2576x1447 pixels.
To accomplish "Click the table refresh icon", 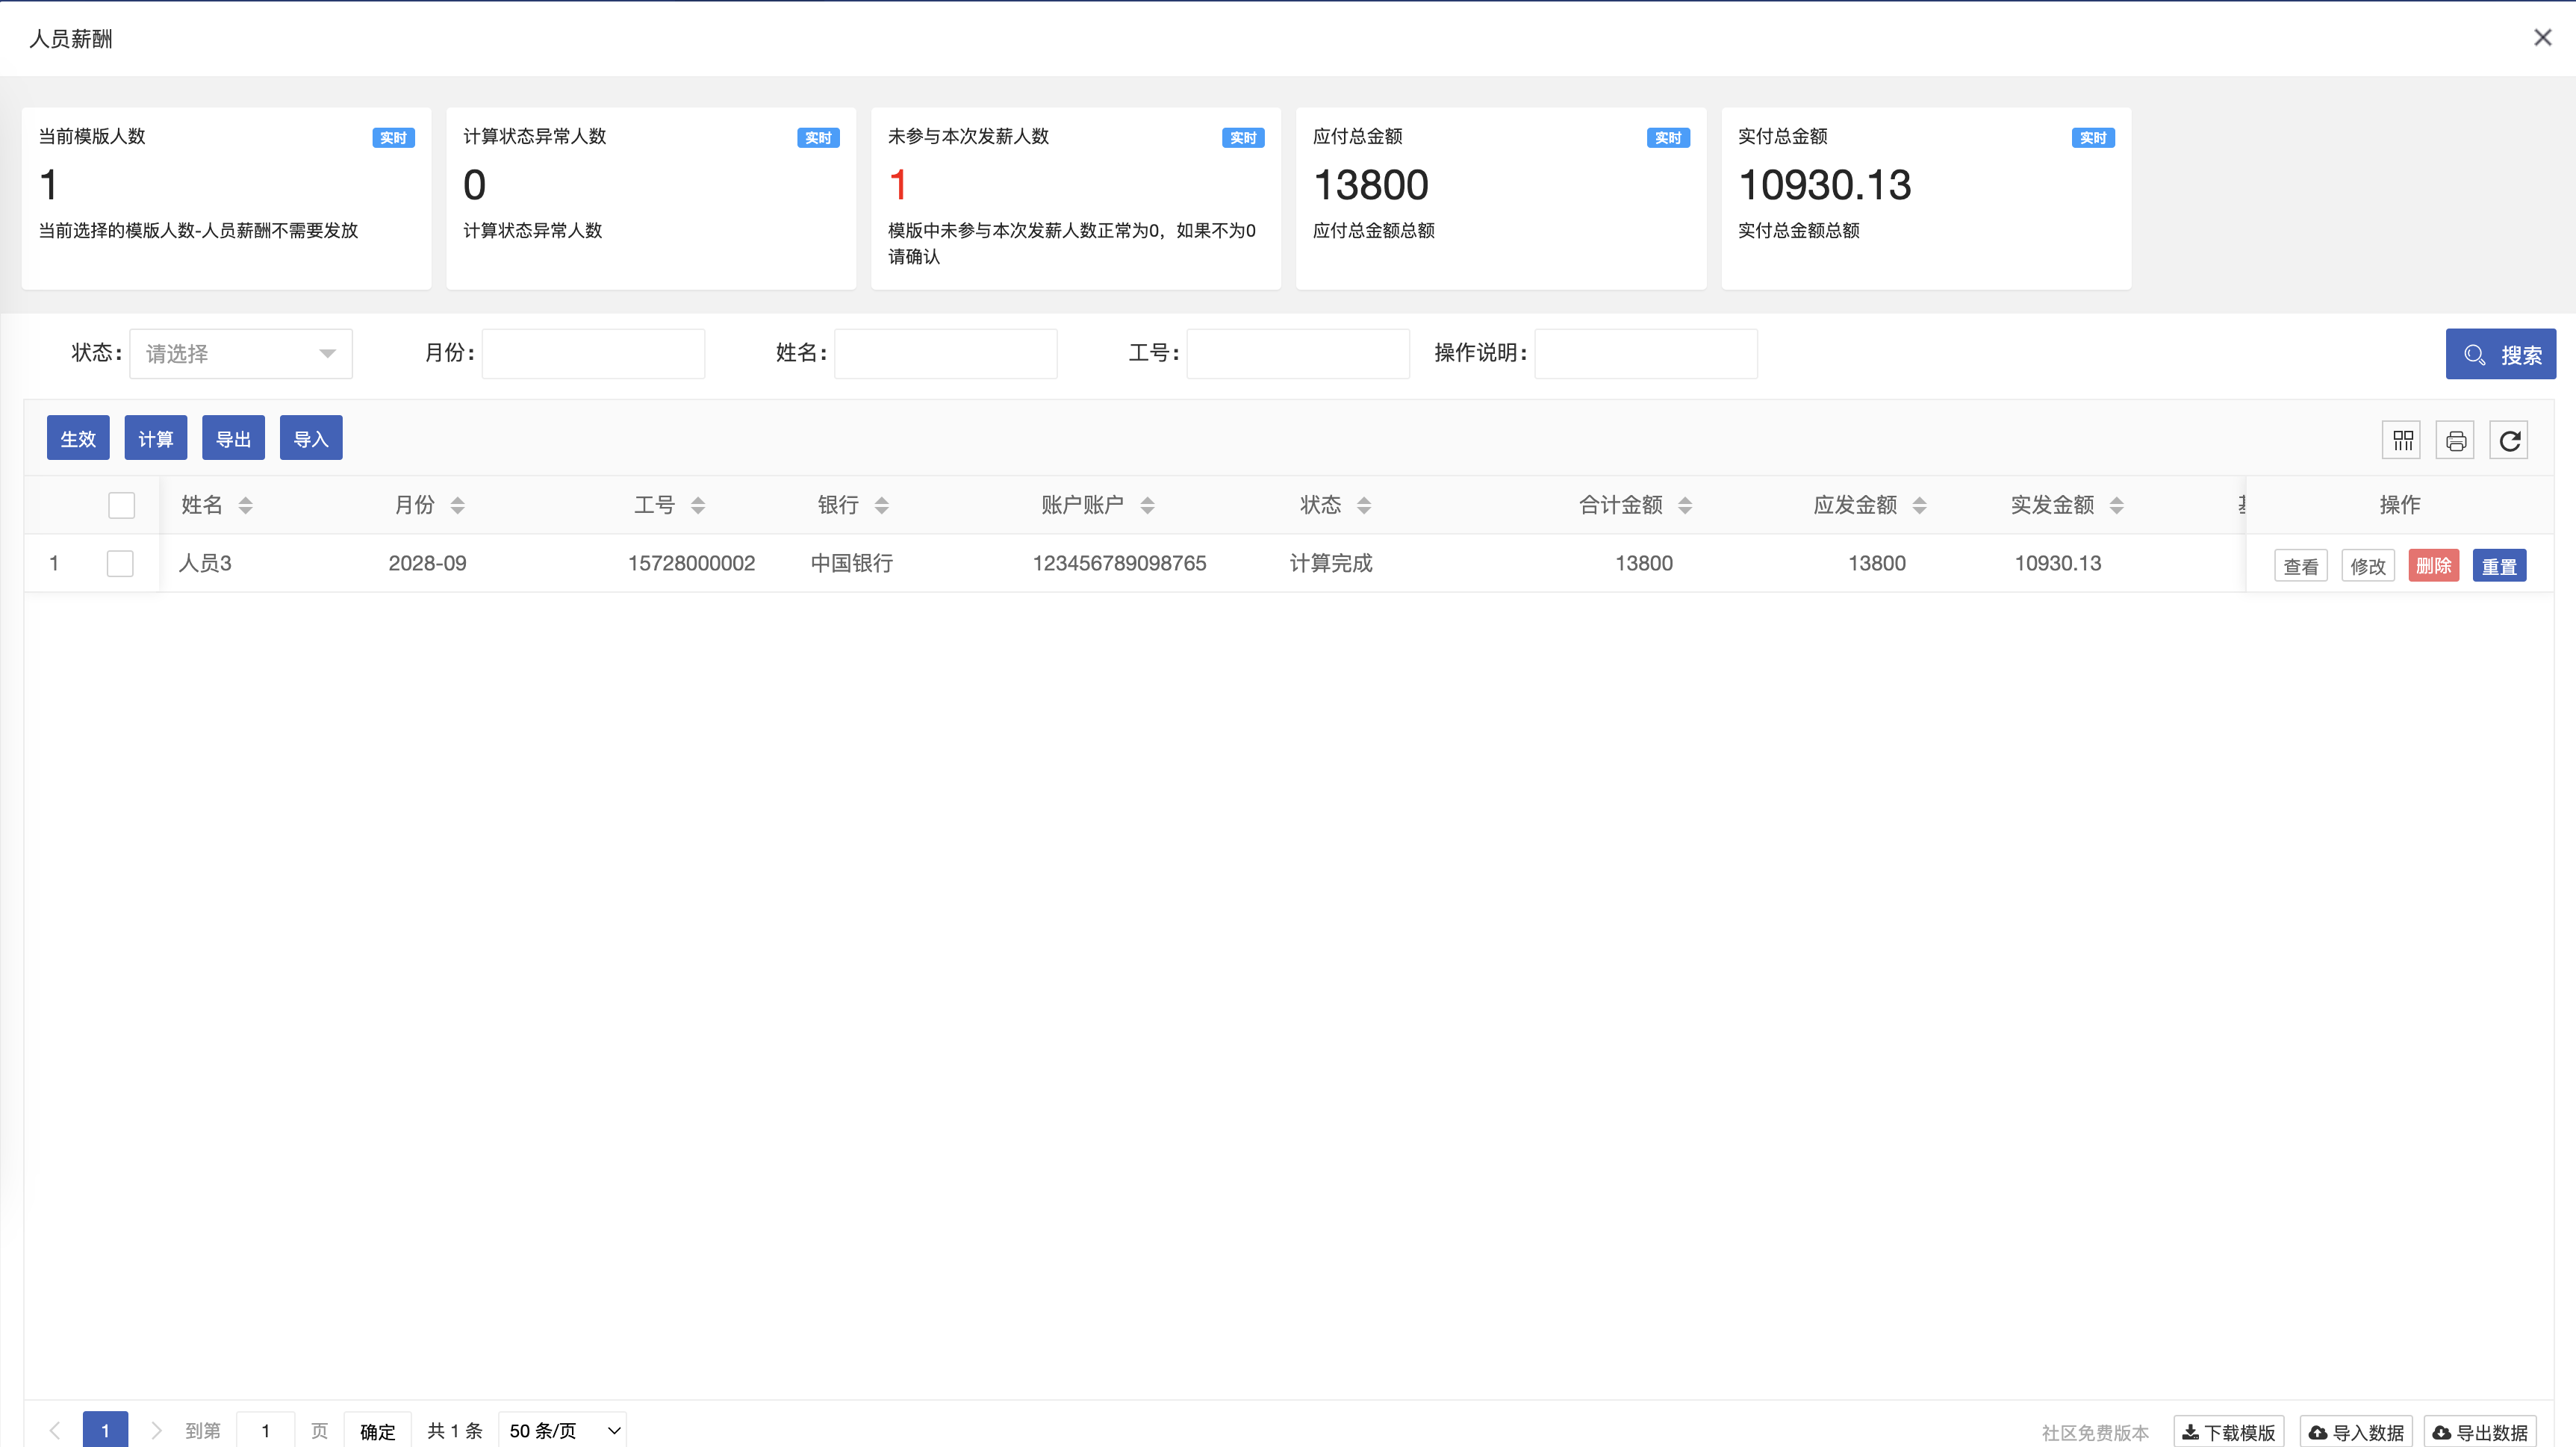I will [2509, 440].
